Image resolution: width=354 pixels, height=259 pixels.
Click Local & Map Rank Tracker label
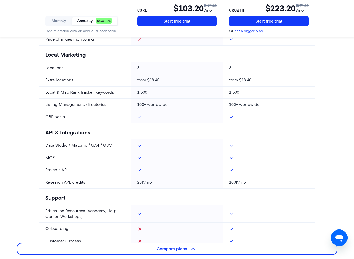click(80, 92)
